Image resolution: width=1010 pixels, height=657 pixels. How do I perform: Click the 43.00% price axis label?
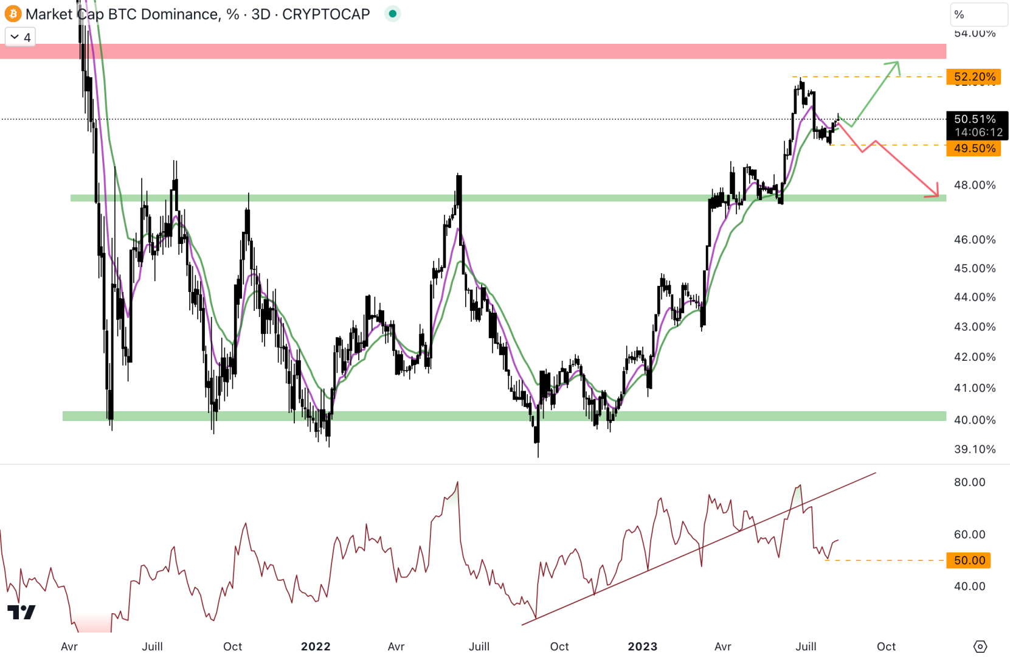[x=975, y=327]
